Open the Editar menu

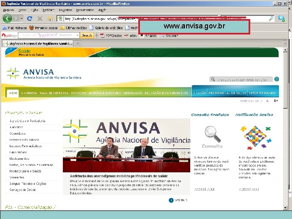(x=22, y=10)
